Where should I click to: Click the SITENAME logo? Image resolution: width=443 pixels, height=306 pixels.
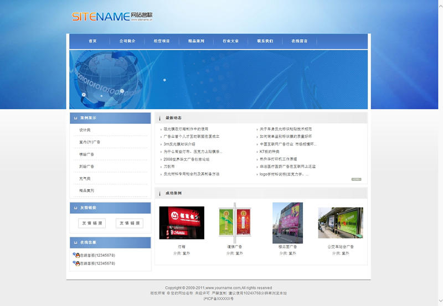[x=112, y=17]
